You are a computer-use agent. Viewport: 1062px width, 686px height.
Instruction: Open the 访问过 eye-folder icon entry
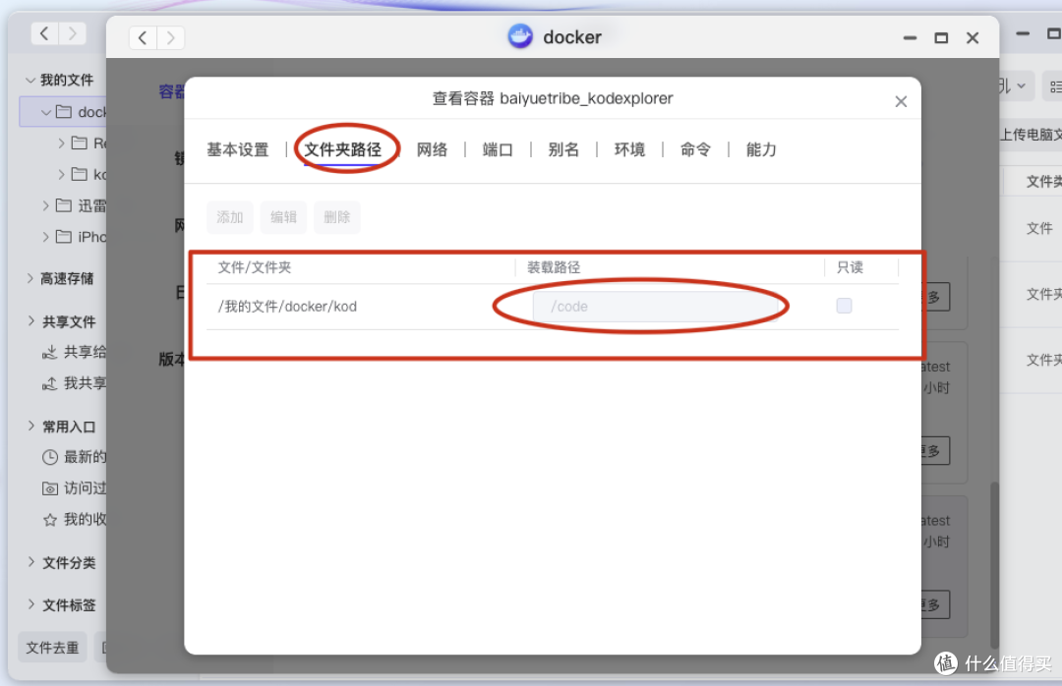[x=50, y=488]
